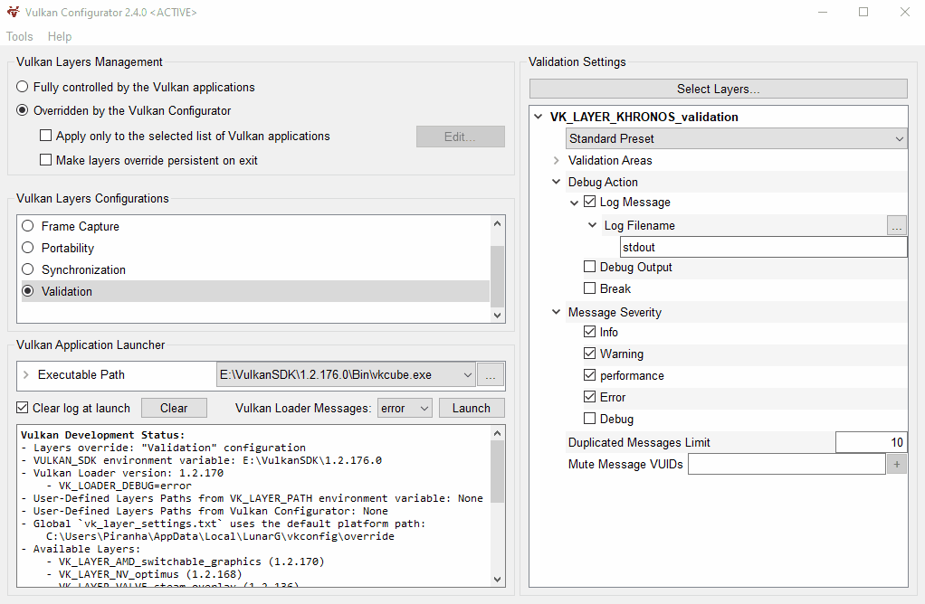Select 'Fully controlled by the Vulkan applications'
This screenshot has width=925, height=604.
pos(23,87)
